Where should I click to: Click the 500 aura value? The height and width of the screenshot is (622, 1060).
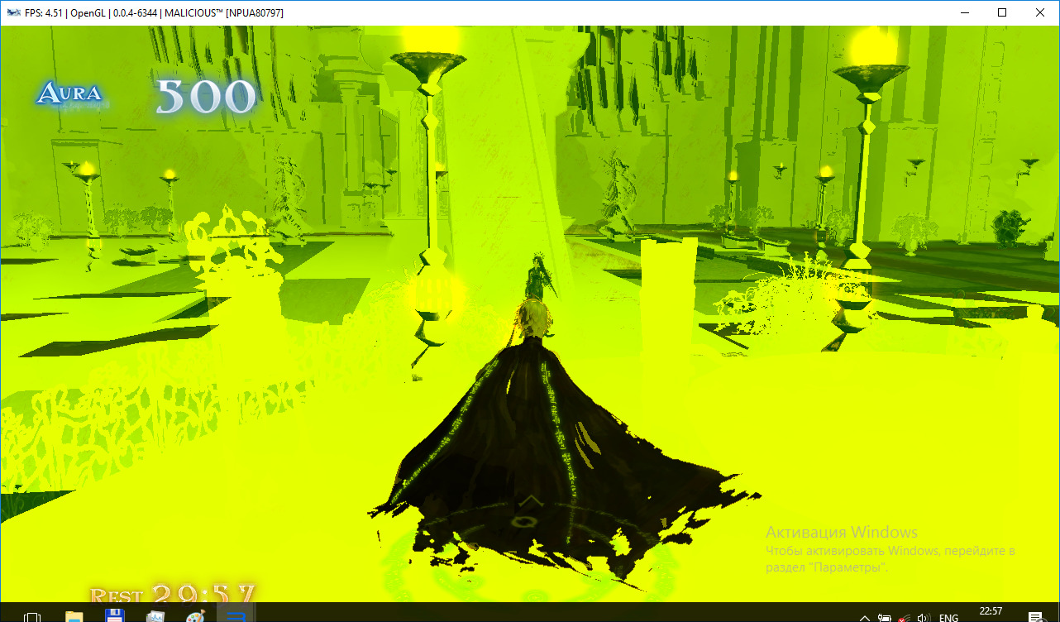point(207,97)
